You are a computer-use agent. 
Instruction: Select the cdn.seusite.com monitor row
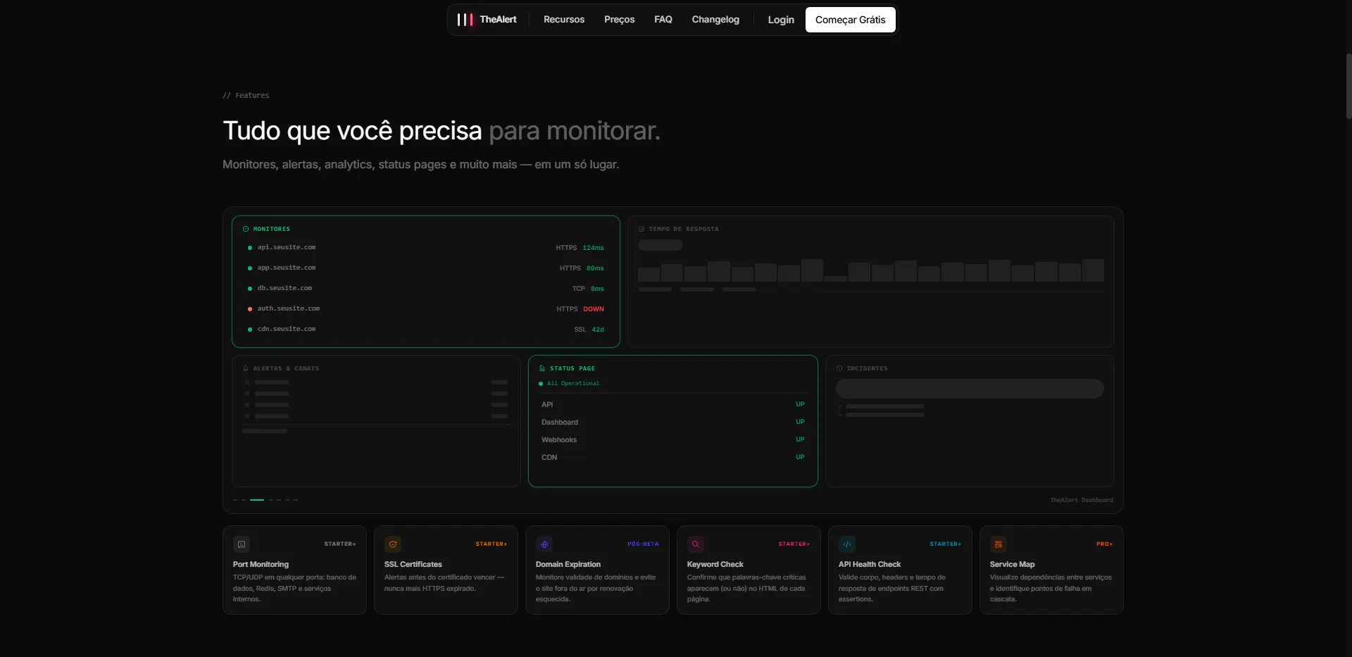(426, 330)
